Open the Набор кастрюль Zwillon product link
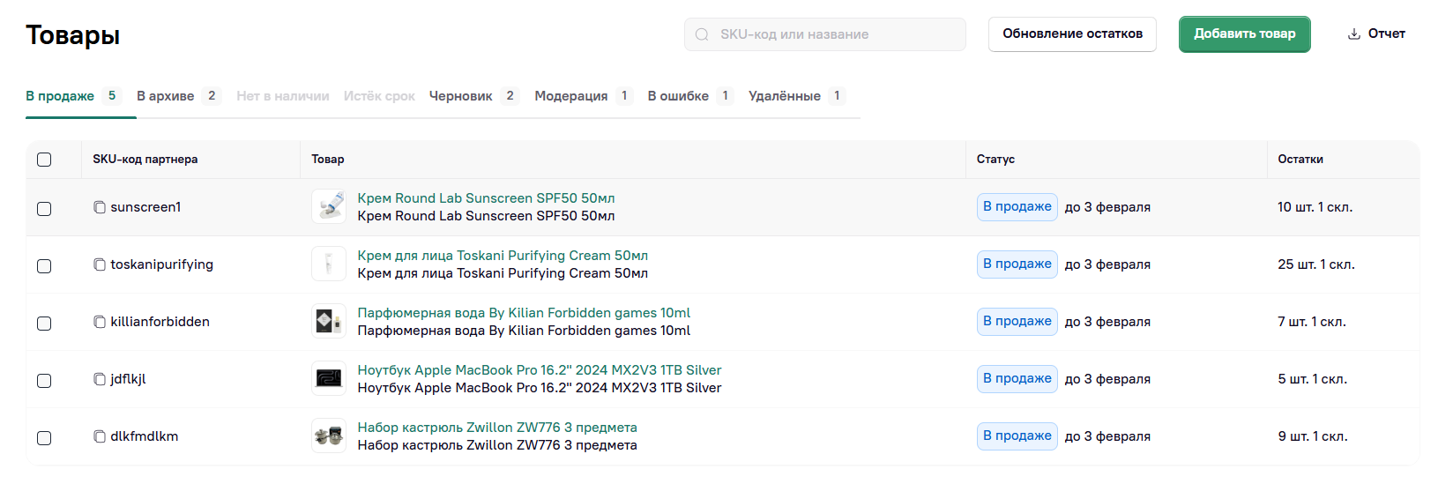 click(x=496, y=428)
